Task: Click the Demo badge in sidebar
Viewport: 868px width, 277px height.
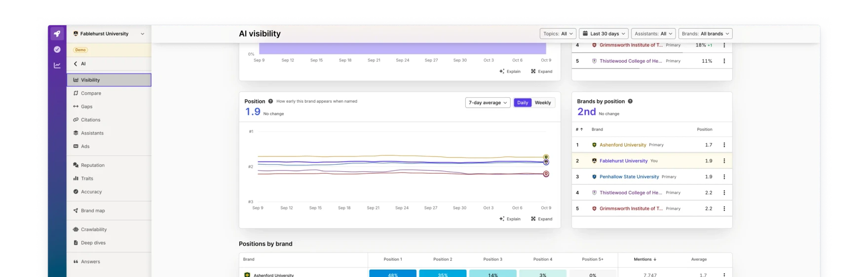Action: 80,50
